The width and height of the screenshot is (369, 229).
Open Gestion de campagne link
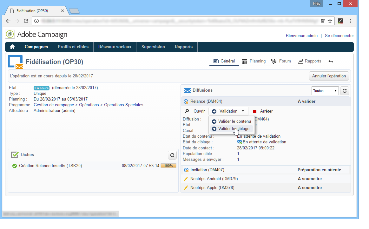pos(54,105)
